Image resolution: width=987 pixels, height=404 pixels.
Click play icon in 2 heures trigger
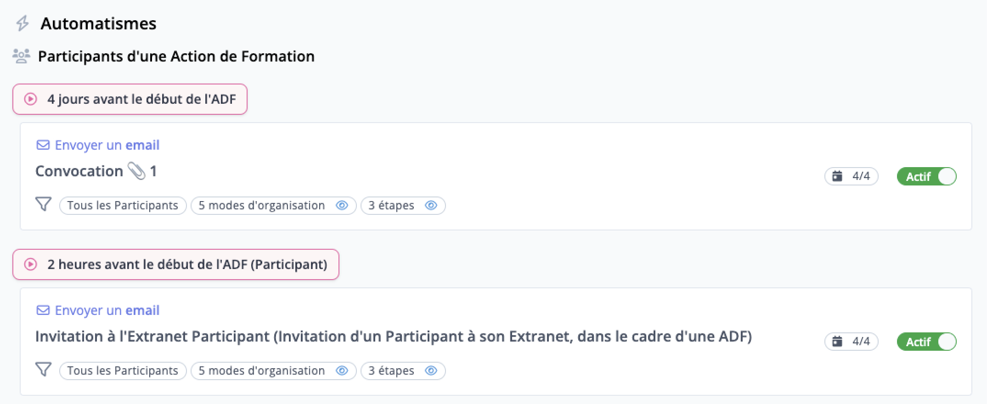click(x=31, y=264)
